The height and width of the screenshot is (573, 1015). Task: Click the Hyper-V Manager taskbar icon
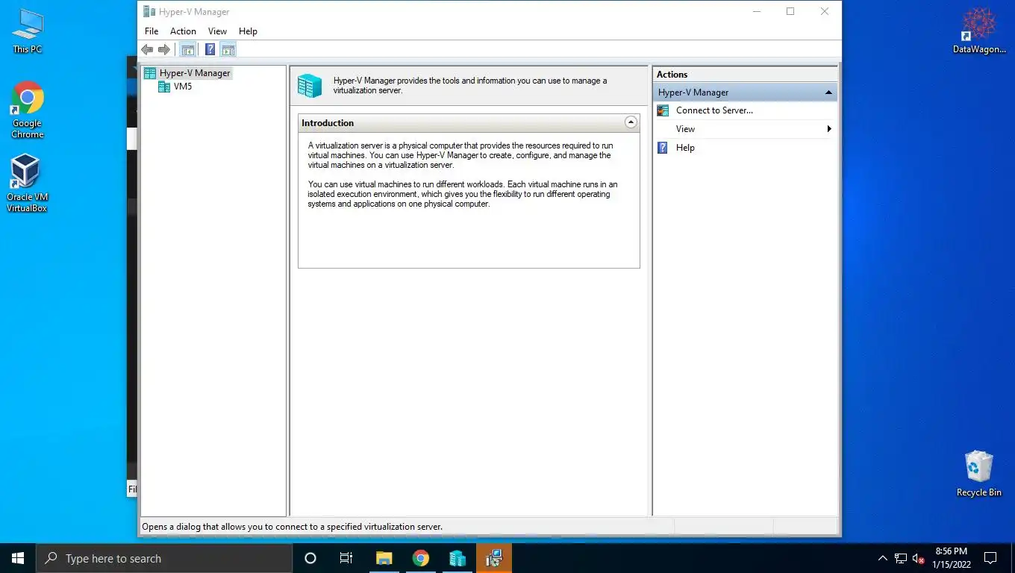[x=457, y=558]
